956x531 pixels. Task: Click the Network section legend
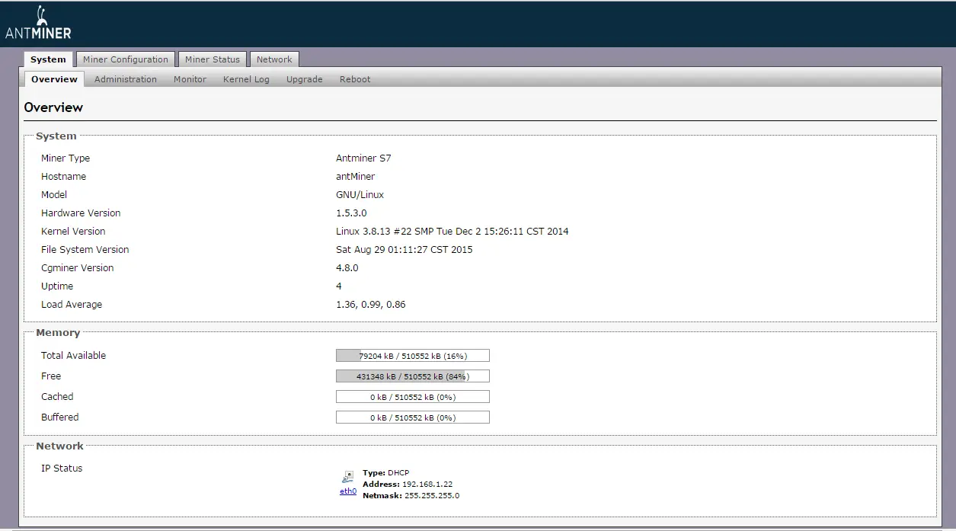(60, 446)
